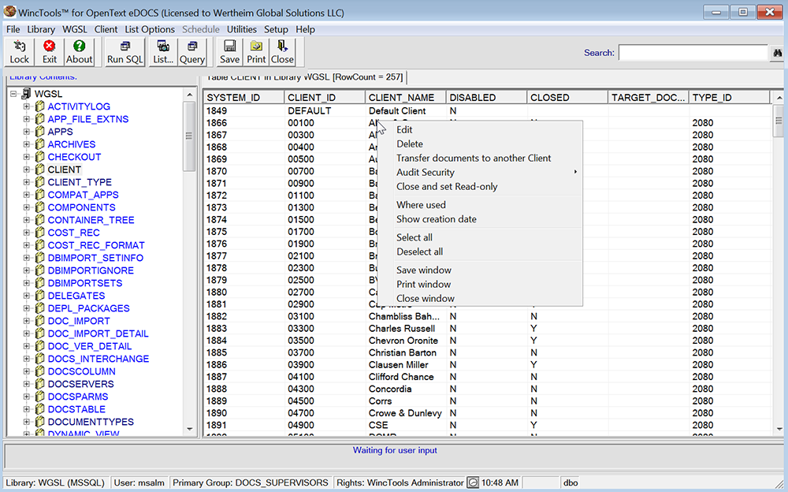
Task: Click the COMPONENTS table icon
Action: [39, 207]
